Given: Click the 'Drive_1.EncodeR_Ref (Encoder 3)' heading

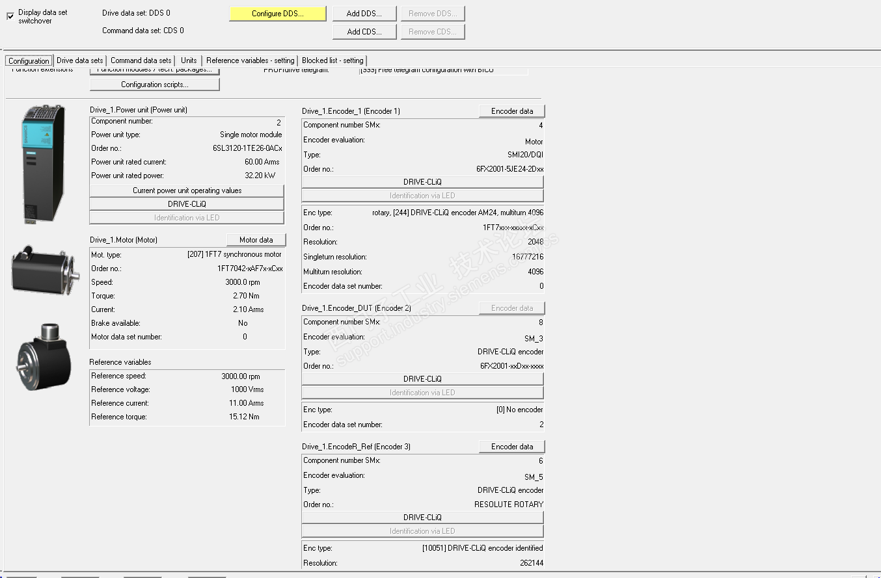Looking at the screenshot, I should [x=357, y=447].
